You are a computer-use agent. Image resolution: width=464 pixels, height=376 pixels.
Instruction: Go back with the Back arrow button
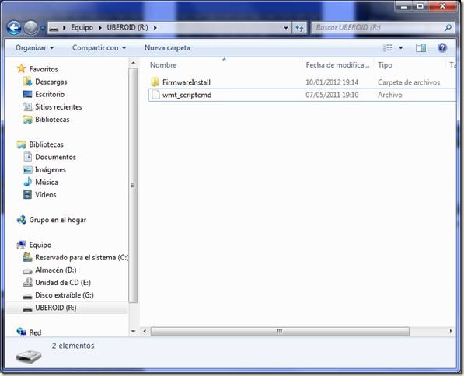14,28
